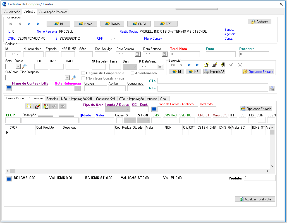Jump to last supplier record
Image resolution: width=287 pixels, height=223 pixels.
(x=39, y=24)
